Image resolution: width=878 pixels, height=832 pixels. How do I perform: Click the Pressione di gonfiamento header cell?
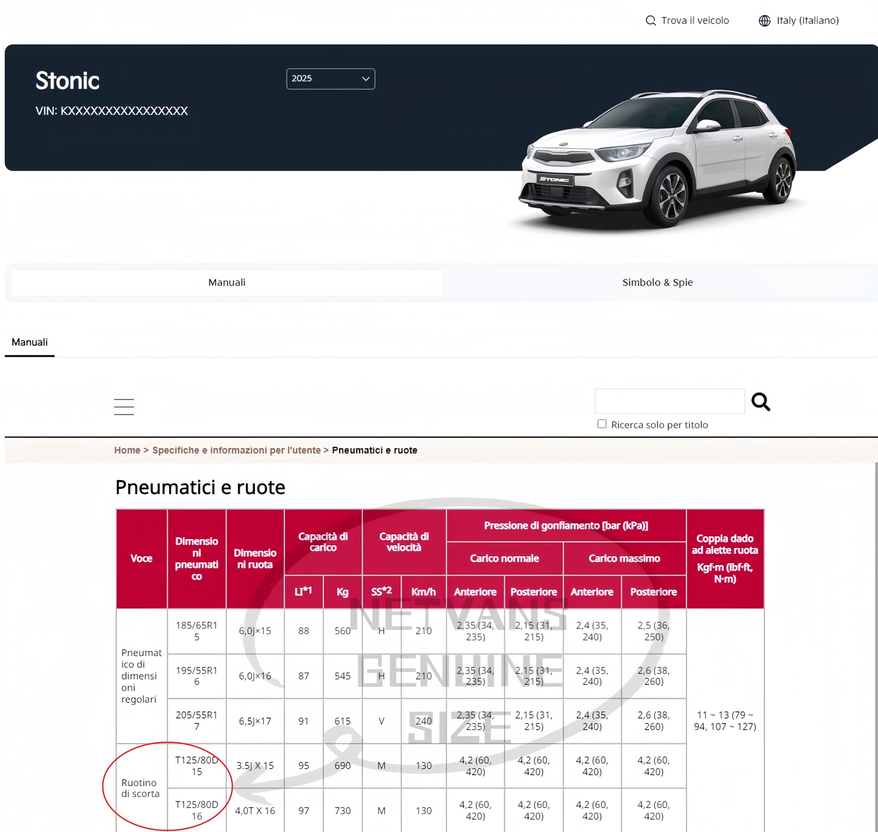click(x=566, y=525)
